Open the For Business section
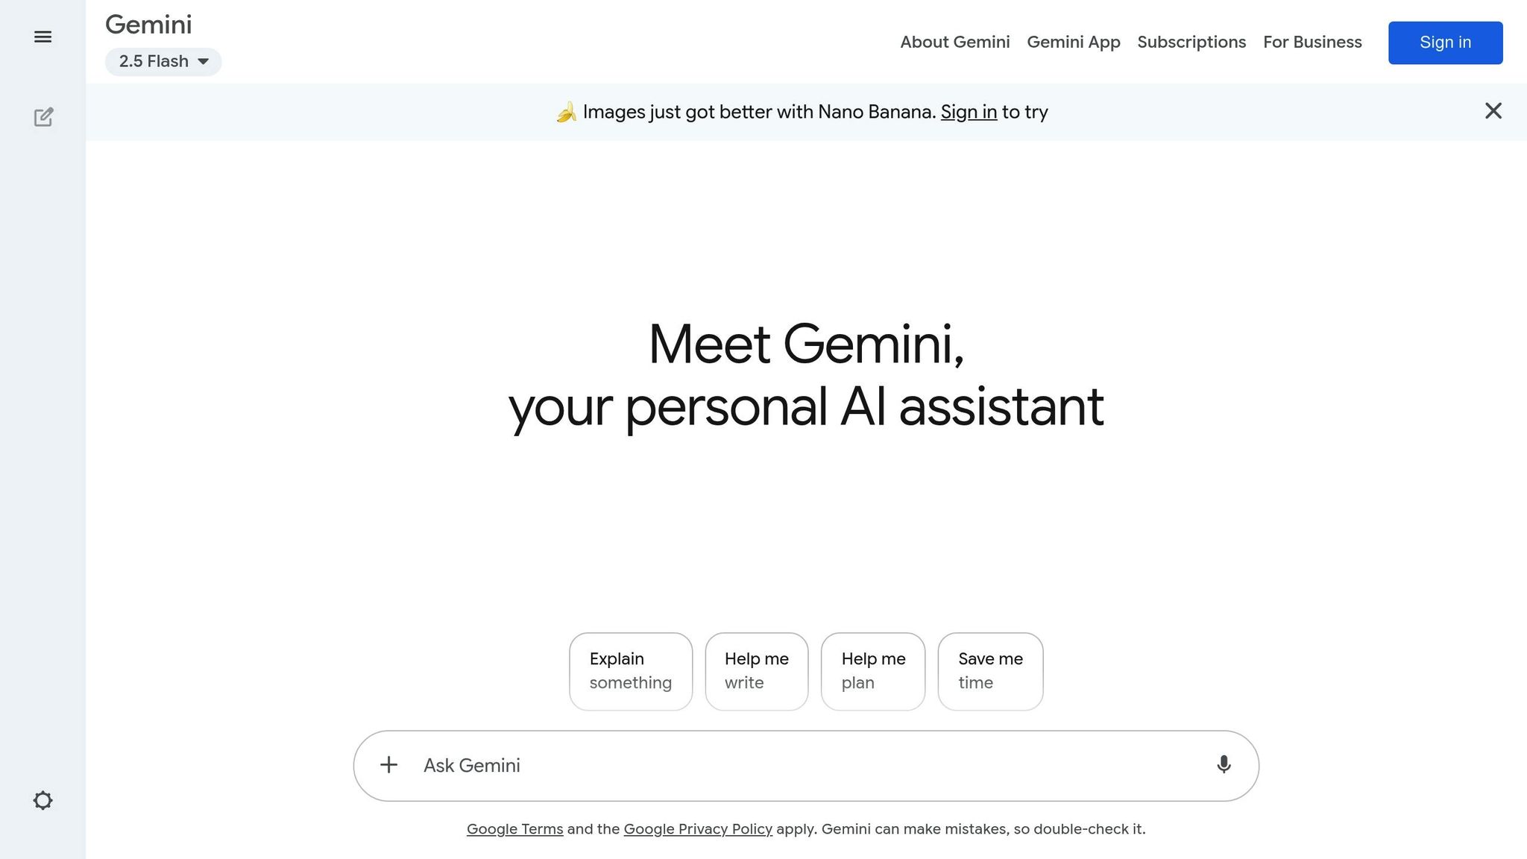 pos(1312,43)
